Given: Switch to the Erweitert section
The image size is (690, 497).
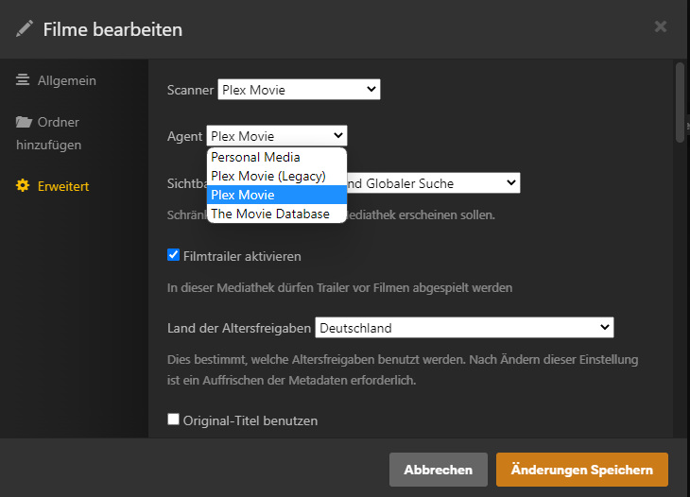Looking at the screenshot, I should coord(52,186).
